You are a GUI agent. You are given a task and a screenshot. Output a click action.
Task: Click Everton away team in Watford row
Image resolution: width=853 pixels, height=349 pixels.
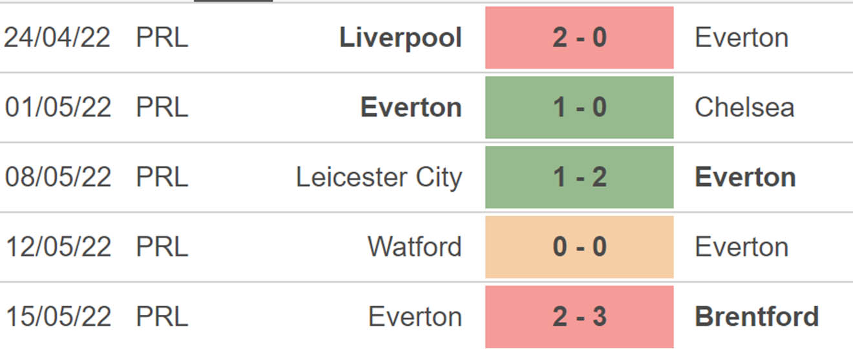click(741, 246)
